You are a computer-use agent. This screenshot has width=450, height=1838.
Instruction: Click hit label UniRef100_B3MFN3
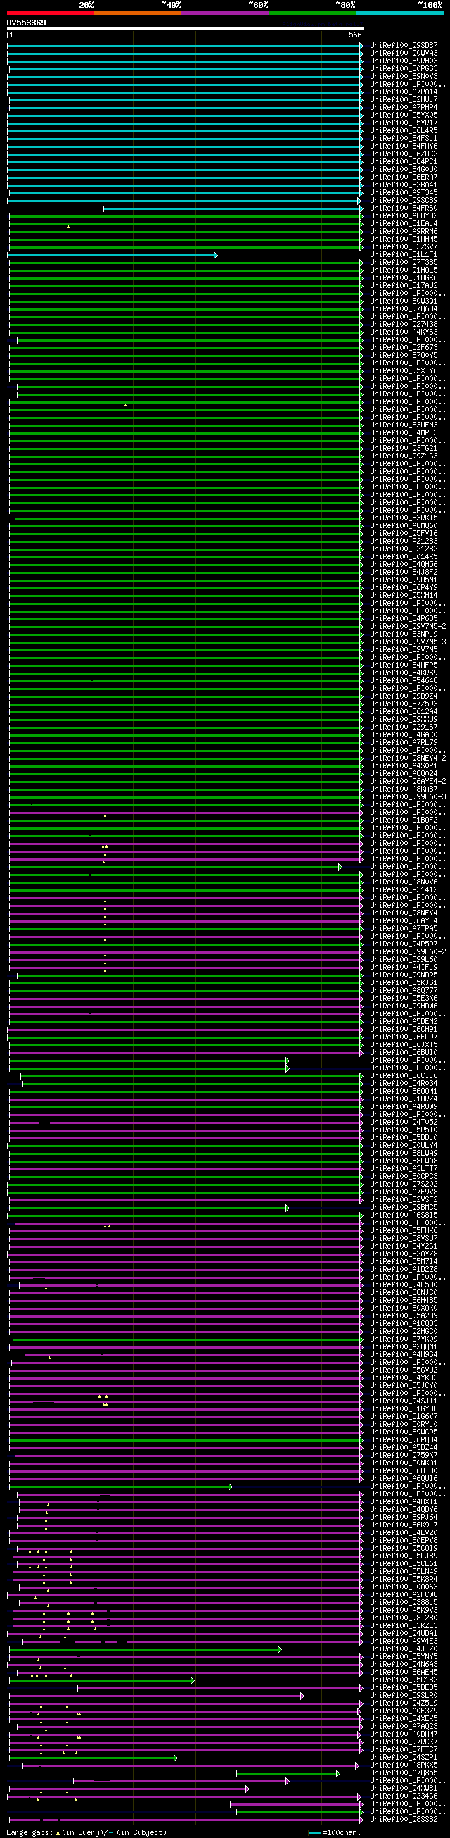click(x=404, y=425)
